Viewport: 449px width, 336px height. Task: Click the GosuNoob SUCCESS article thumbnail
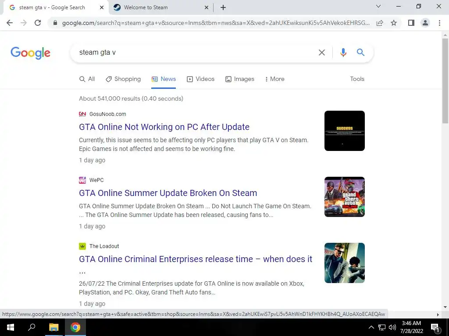[345, 131]
